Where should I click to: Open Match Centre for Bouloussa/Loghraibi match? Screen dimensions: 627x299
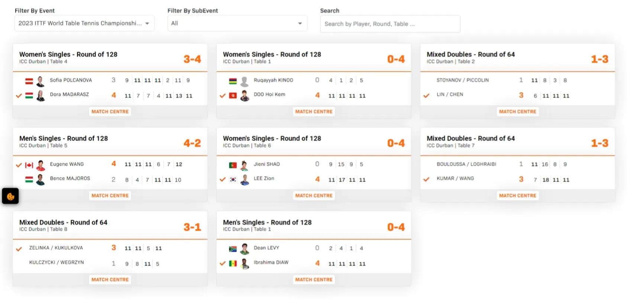pos(517,195)
